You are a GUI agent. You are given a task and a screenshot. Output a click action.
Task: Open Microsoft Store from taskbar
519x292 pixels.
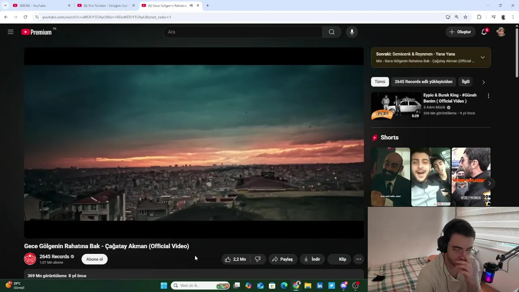pyautogui.click(x=272, y=286)
